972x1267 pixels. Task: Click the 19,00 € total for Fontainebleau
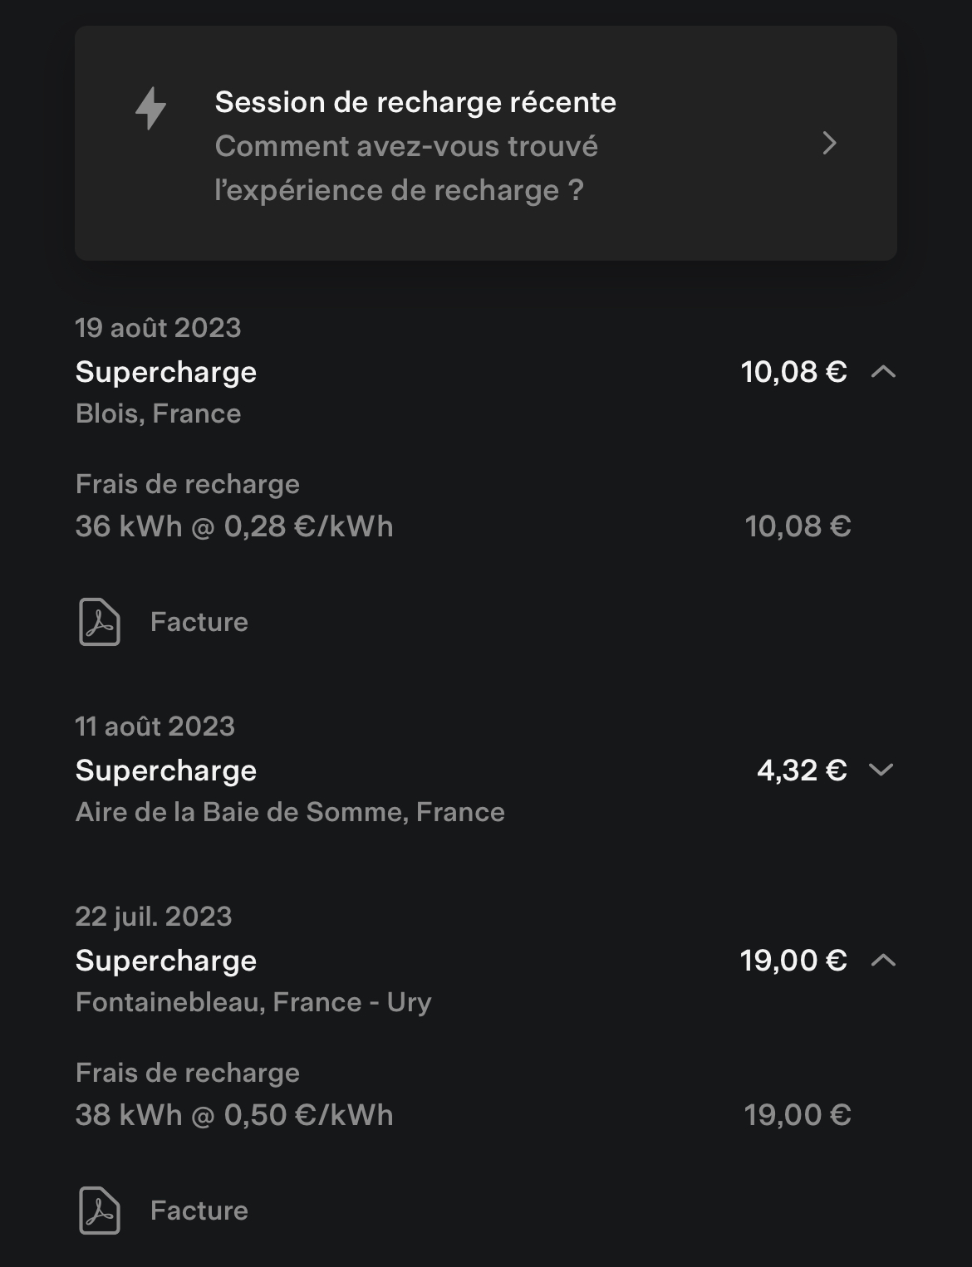pyautogui.click(x=793, y=961)
